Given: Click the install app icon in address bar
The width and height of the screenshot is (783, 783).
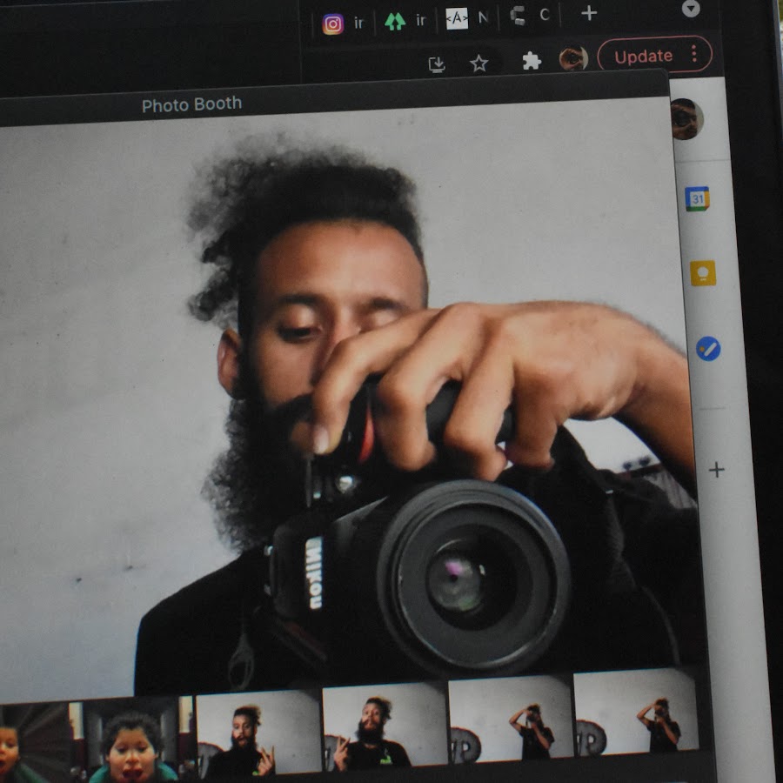Looking at the screenshot, I should tap(437, 64).
